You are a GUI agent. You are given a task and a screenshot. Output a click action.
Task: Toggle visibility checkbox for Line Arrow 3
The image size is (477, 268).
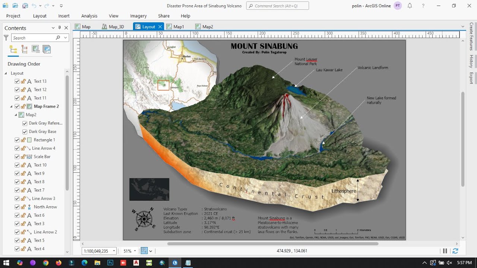point(17,198)
